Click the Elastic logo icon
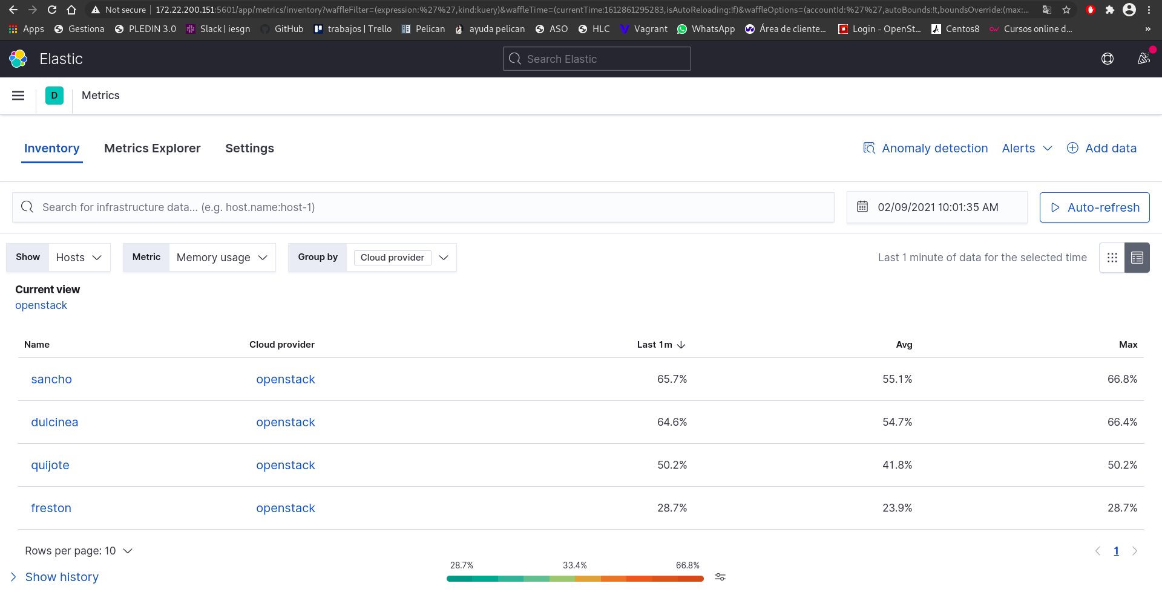Screen dimensions: 1162x595 tap(18, 59)
